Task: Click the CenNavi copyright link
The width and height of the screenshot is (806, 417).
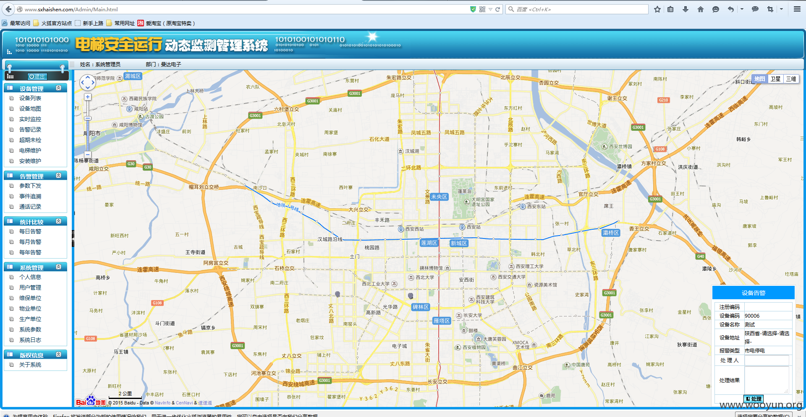Action: pyautogui.click(x=184, y=403)
